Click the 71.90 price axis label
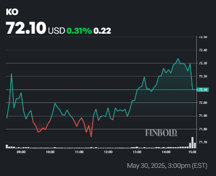This screenshot has width=216, height=176. pyautogui.click(x=203, y=116)
